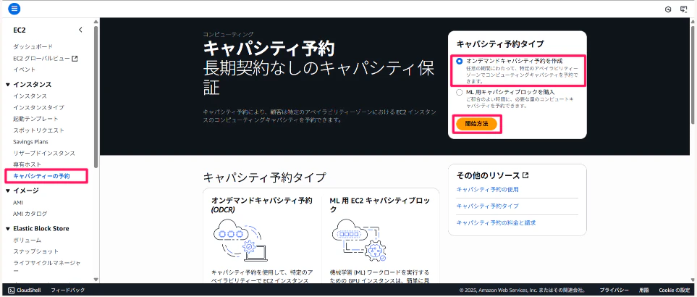Click the sidebar vertical scrollbar
Image resolution: width=697 pixels, height=297 pixels.
[96, 96]
